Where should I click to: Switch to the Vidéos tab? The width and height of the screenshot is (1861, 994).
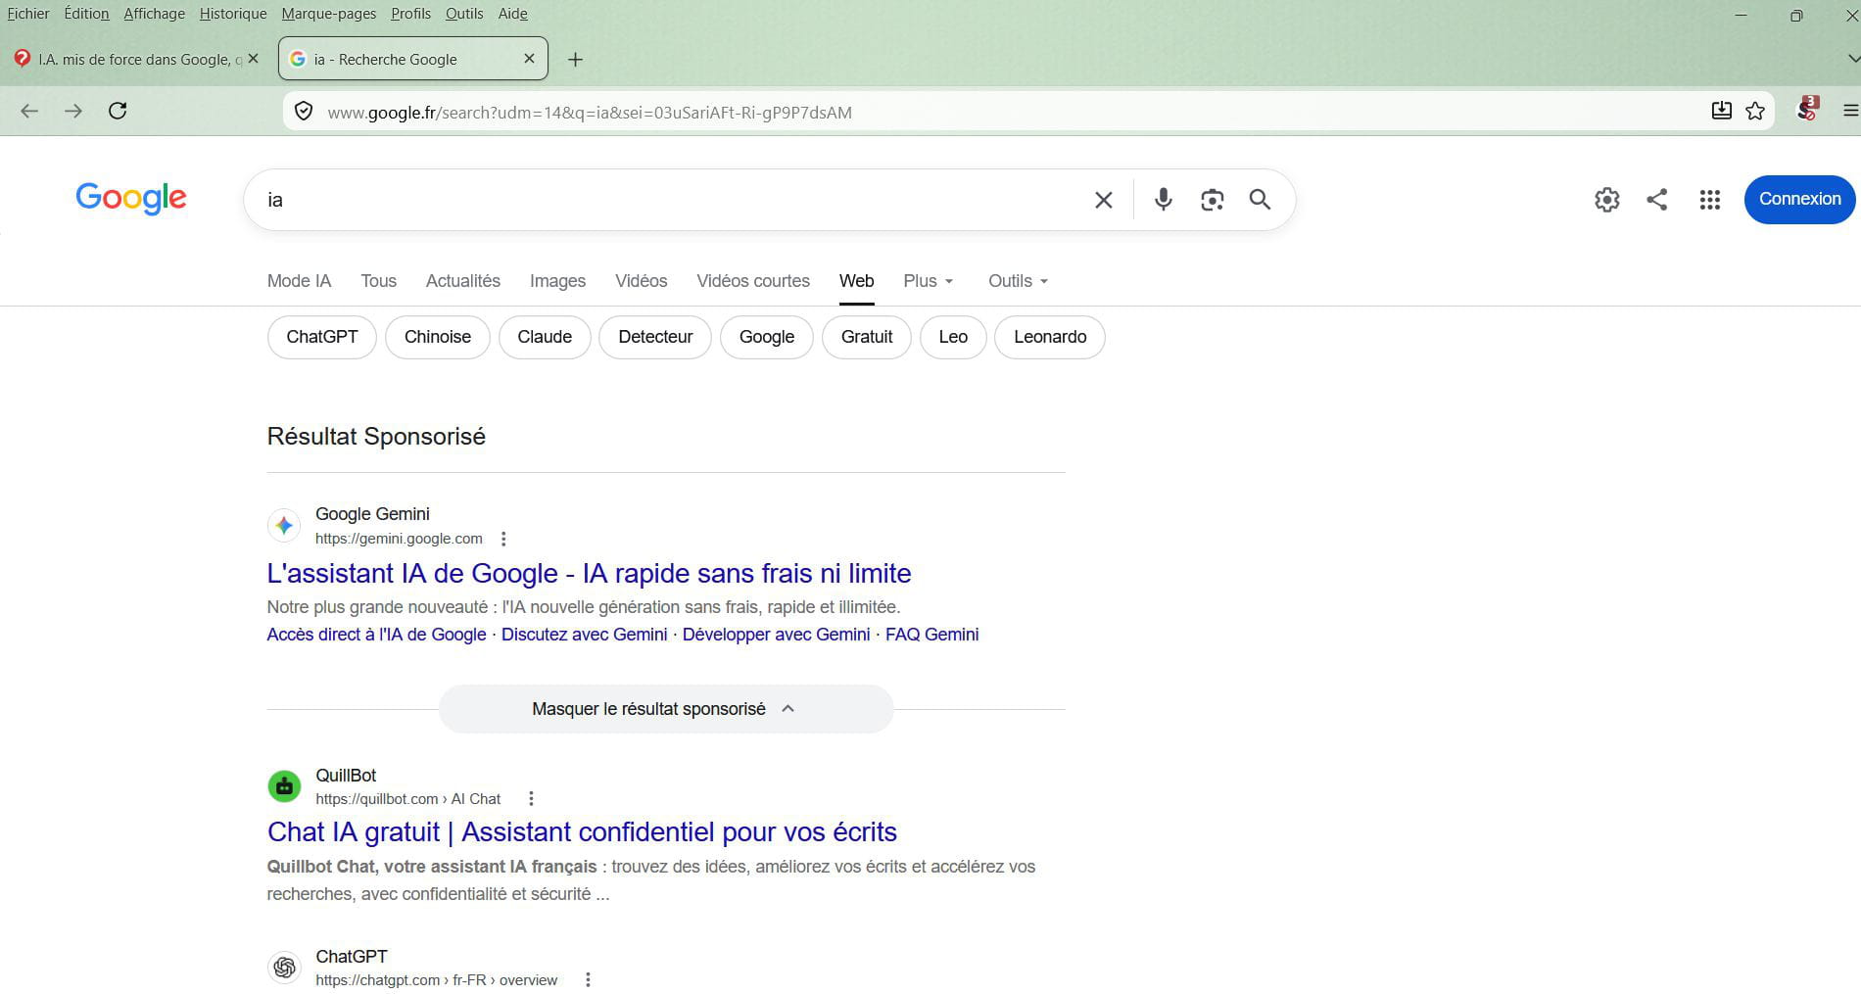click(642, 281)
